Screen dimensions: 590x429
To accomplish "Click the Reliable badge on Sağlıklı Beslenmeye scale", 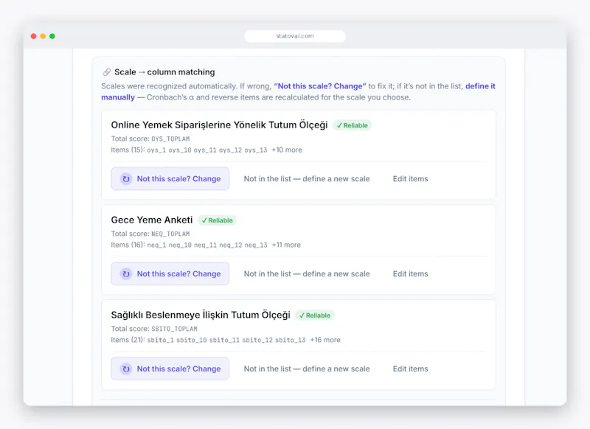I will click(x=315, y=315).
